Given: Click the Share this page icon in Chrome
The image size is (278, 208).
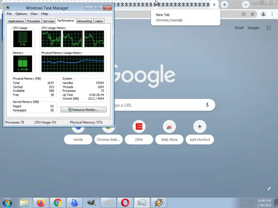Looking at the screenshot, I should pos(244,14).
